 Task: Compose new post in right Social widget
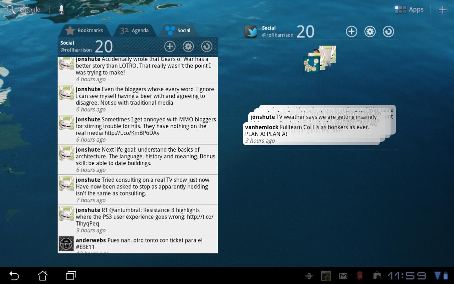click(x=351, y=32)
